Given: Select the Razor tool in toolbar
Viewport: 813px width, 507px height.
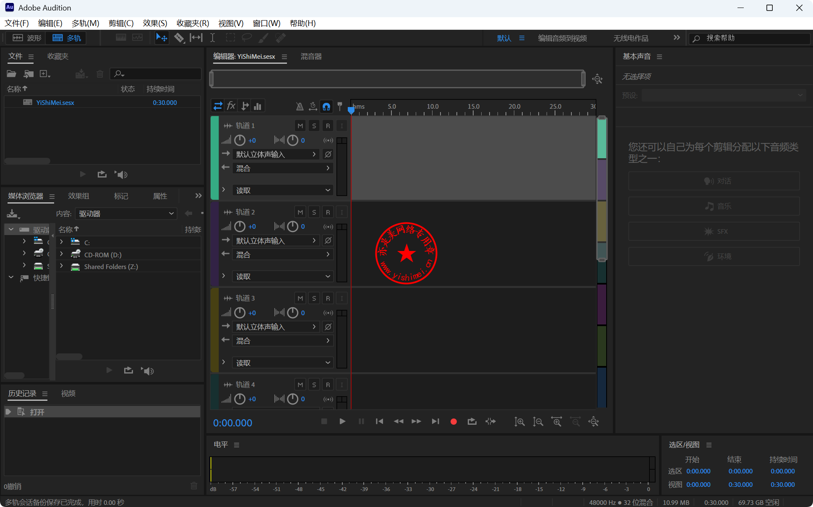Looking at the screenshot, I should coord(179,38).
